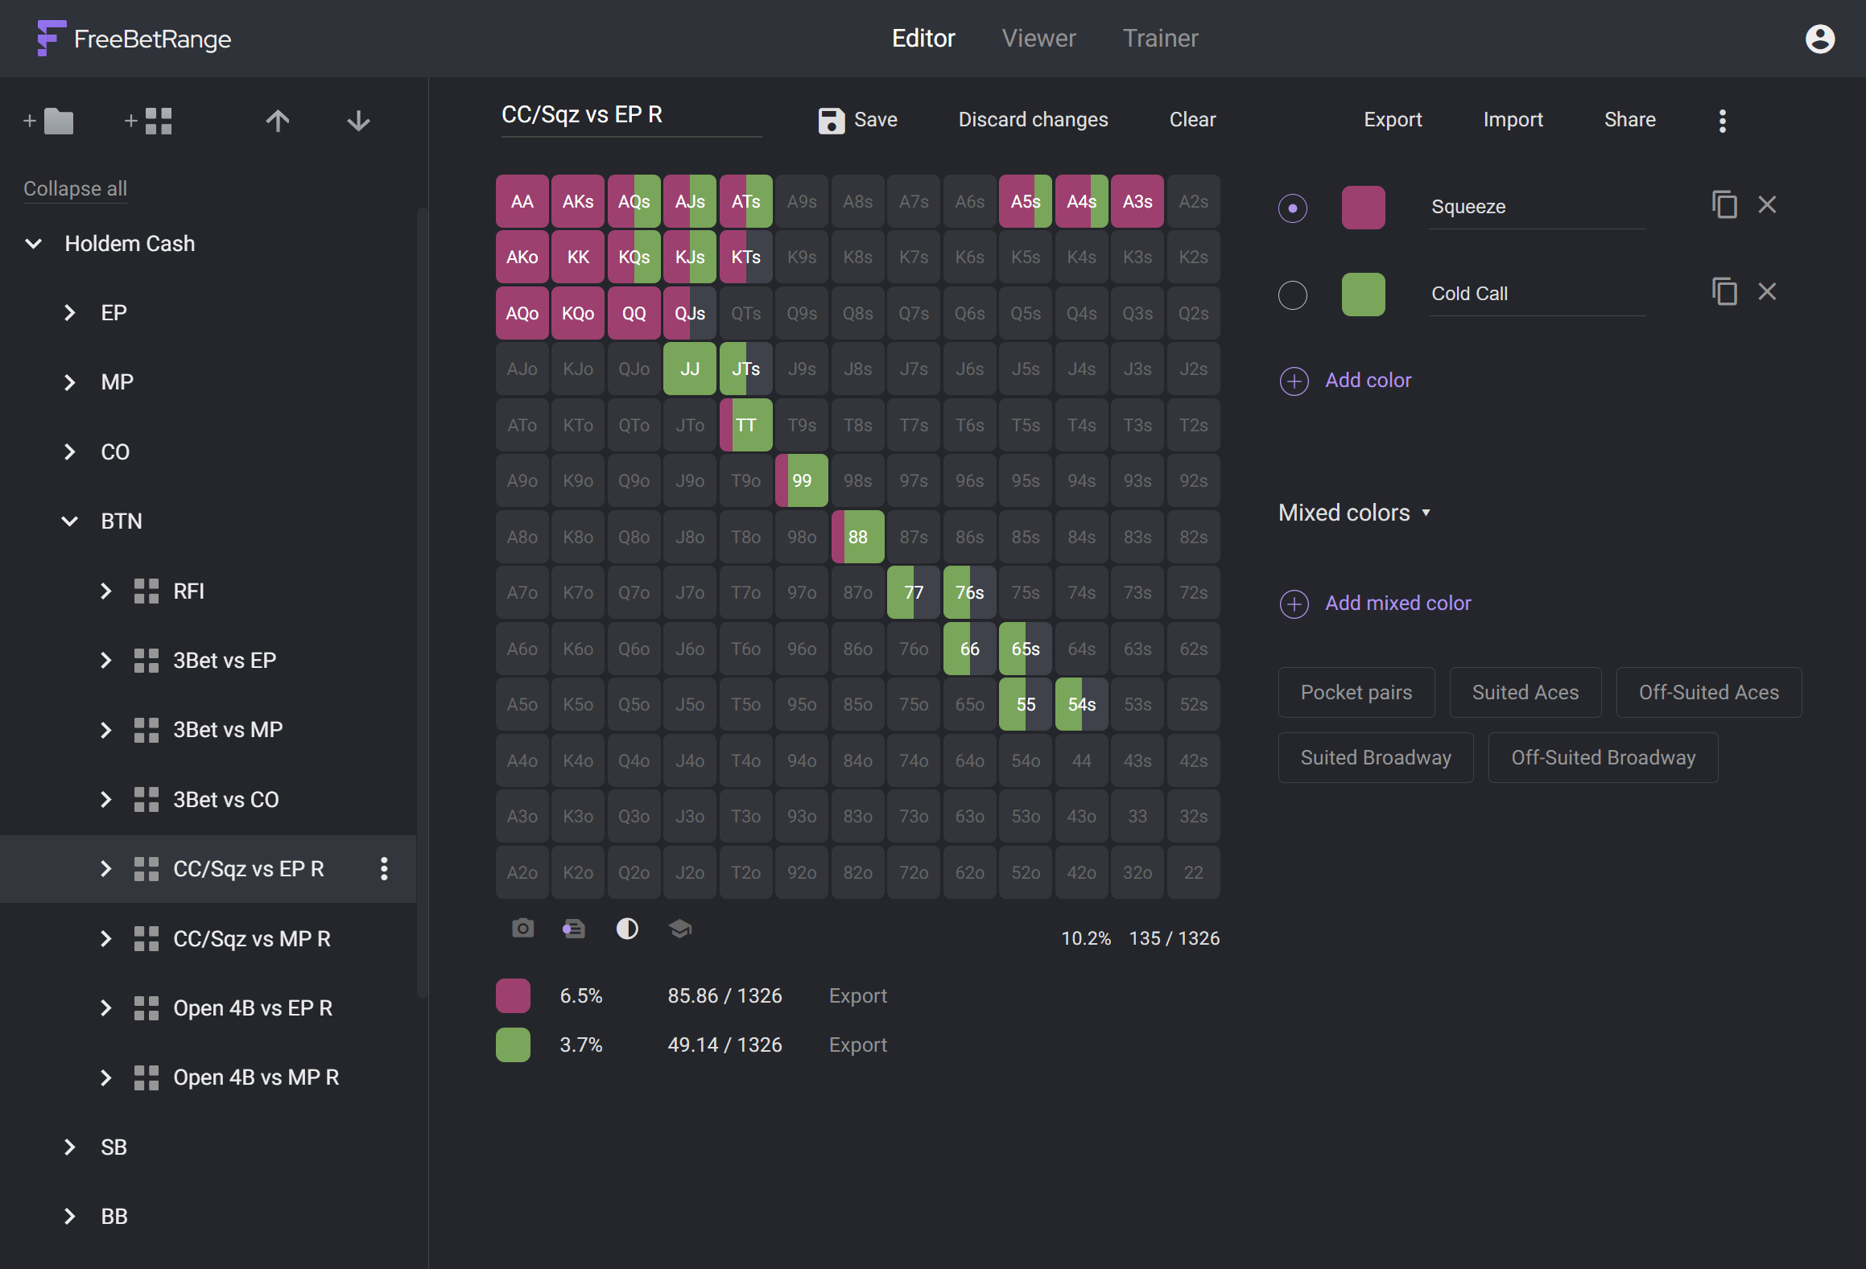Add a new range via sidebar icon

[148, 121]
